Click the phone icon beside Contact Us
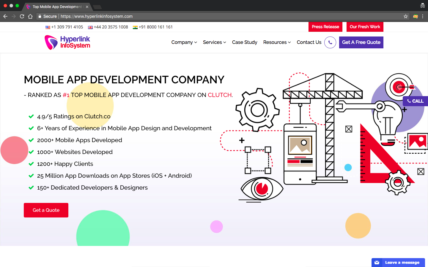 click(x=330, y=42)
